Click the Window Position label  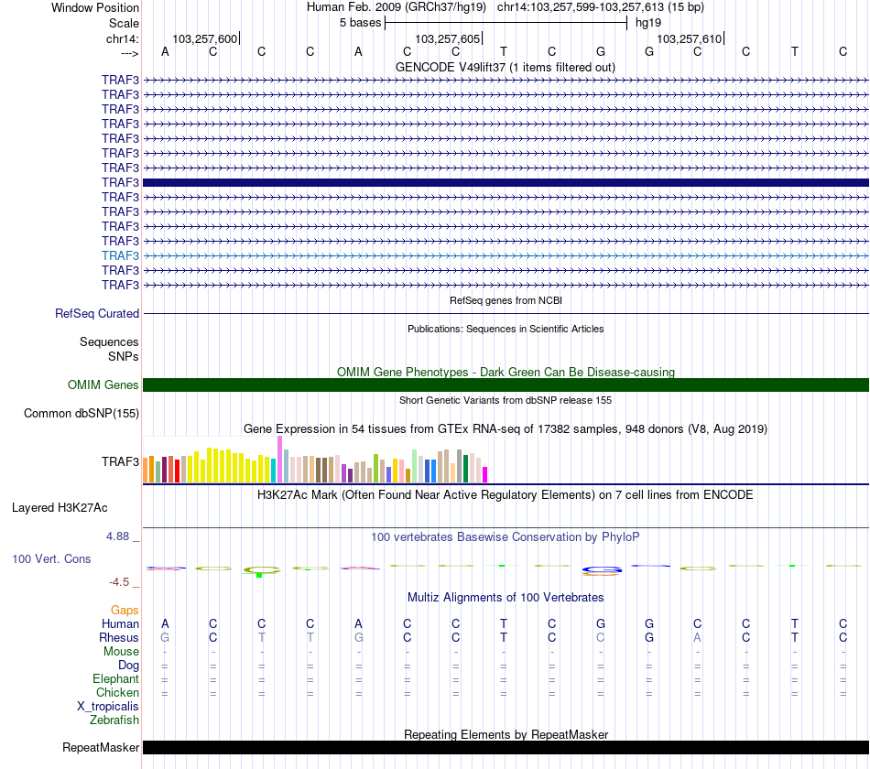95,7
